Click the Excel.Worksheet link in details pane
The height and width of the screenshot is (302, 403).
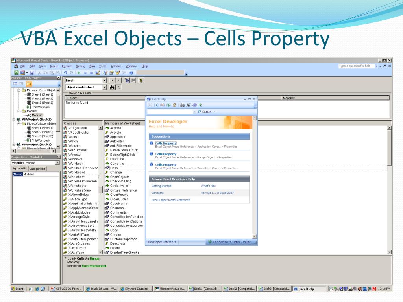pyautogui.click(x=94, y=266)
